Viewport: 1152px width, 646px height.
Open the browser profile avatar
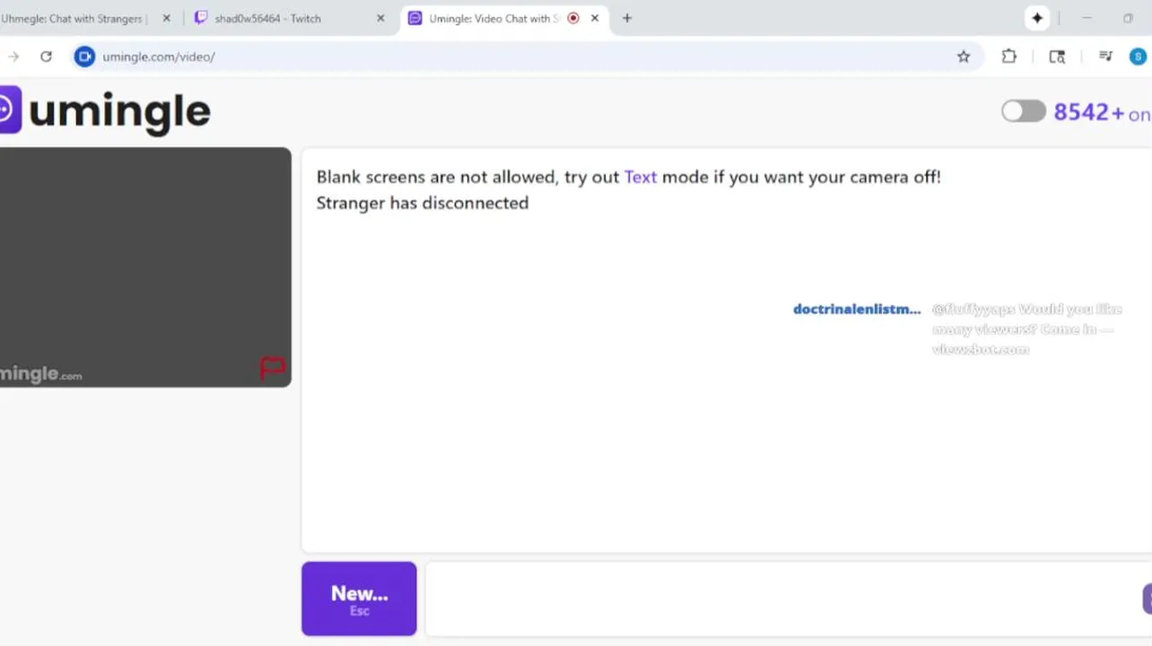(x=1138, y=57)
